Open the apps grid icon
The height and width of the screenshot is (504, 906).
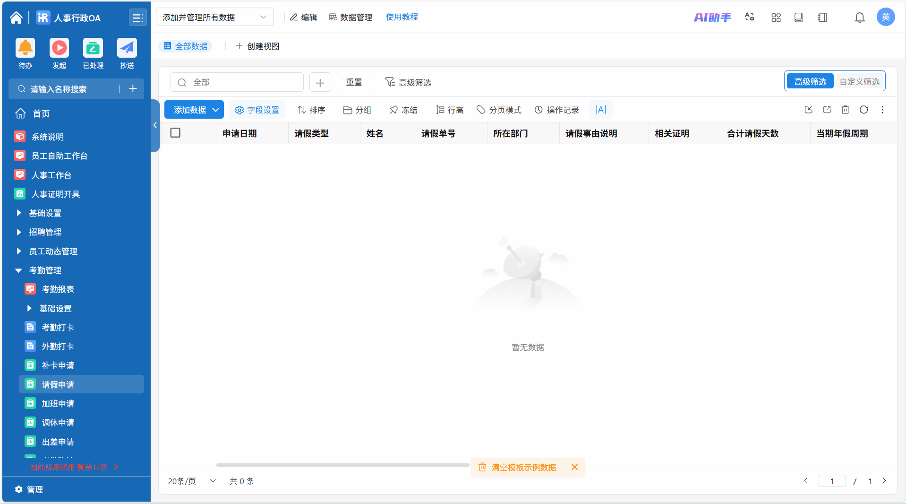(776, 17)
